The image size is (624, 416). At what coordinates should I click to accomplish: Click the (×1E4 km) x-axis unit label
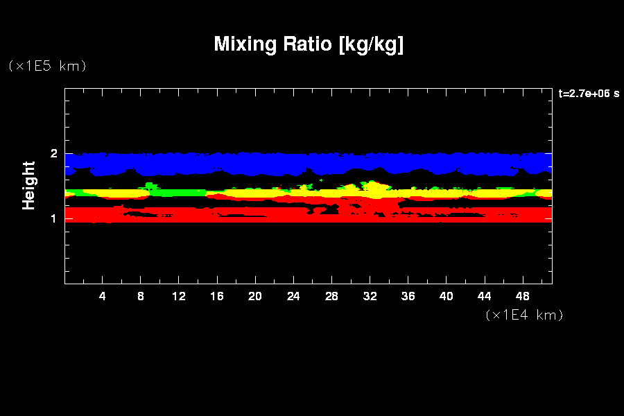pyautogui.click(x=524, y=315)
